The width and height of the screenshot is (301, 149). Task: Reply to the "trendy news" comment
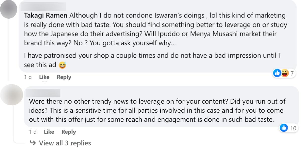69,132
